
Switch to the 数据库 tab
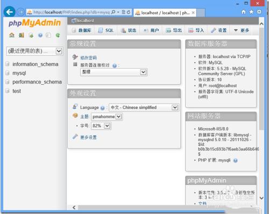[82, 31]
